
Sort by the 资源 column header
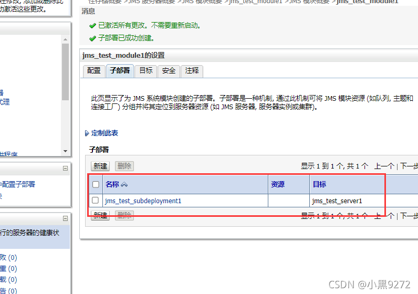[278, 184]
